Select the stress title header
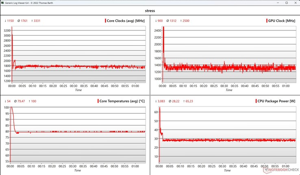 pyautogui.click(x=150, y=11)
